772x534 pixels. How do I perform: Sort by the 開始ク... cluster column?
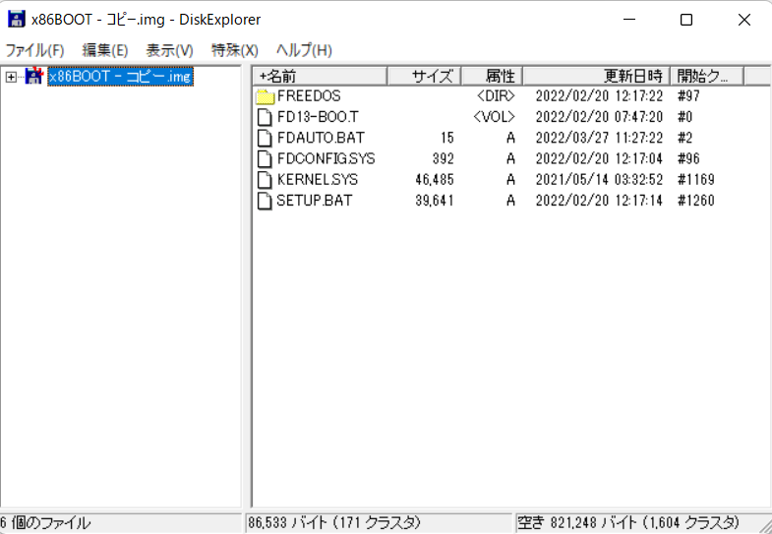click(706, 77)
